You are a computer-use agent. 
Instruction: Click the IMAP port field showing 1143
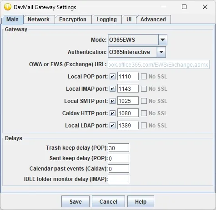tap(128, 88)
